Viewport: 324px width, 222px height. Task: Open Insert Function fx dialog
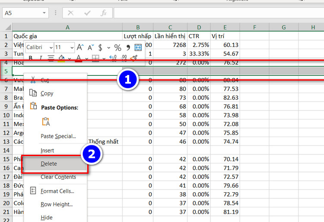click(104, 13)
